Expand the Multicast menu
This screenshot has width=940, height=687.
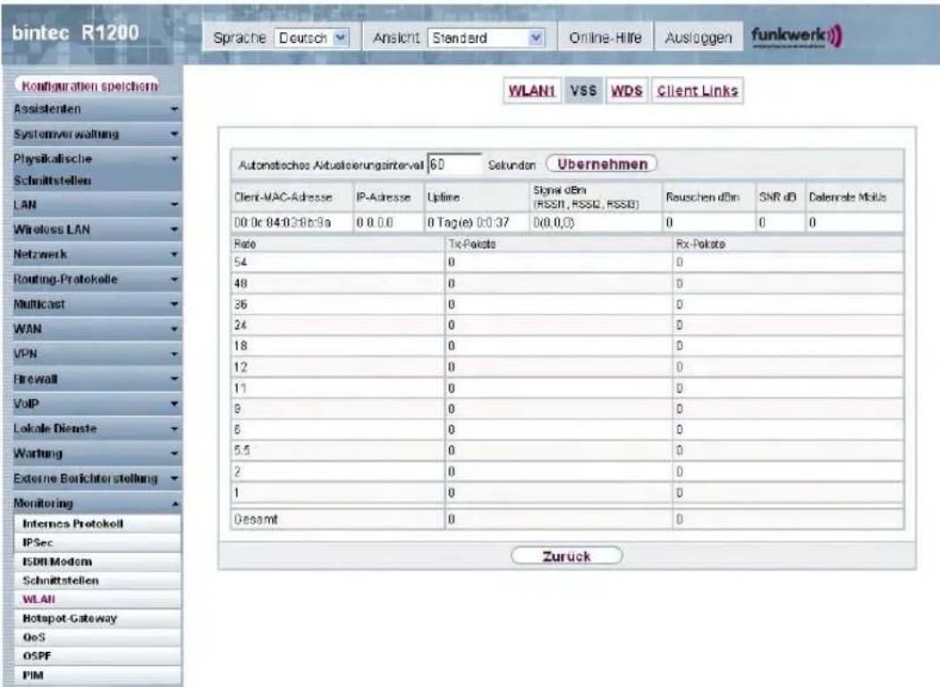tap(97, 304)
